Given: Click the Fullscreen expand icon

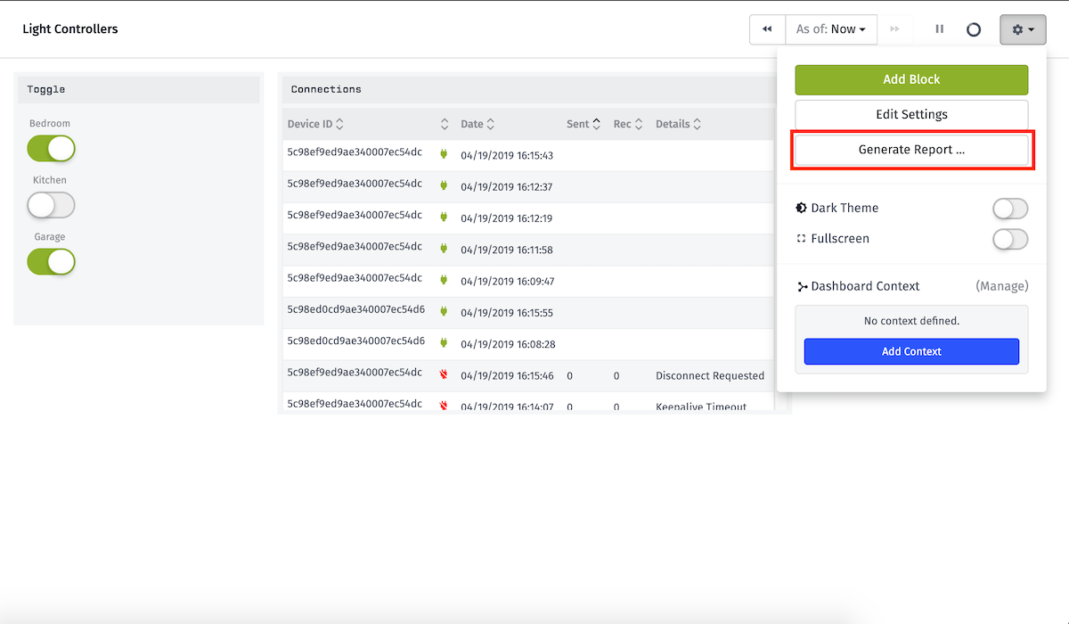Looking at the screenshot, I should (x=802, y=239).
